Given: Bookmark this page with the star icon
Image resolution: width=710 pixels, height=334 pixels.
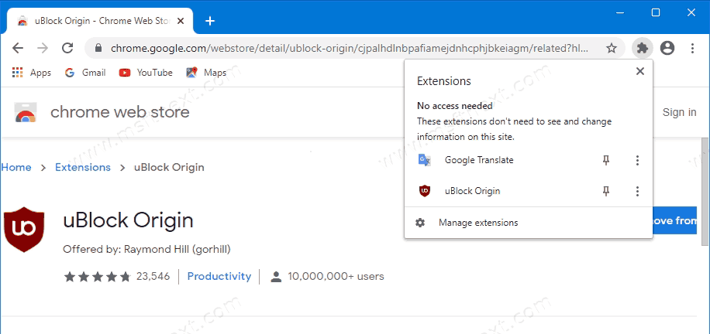Looking at the screenshot, I should 612,48.
